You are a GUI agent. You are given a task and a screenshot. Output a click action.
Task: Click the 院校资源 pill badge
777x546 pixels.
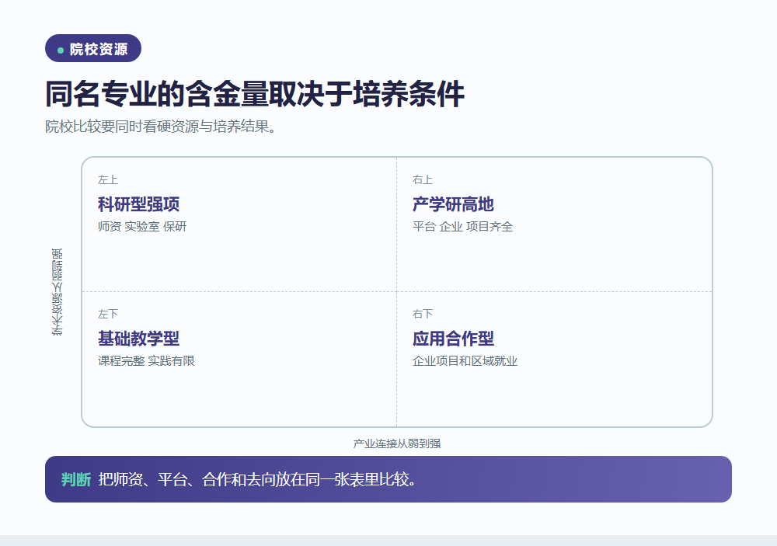coord(93,48)
